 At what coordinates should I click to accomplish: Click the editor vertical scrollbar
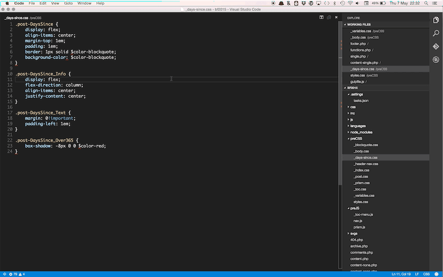[x=340, y=103]
